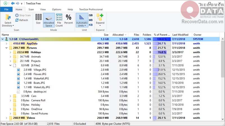This screenshot has height=126, width=225.
Task: Click the AppData folder icon
Action: pos(10,43)
